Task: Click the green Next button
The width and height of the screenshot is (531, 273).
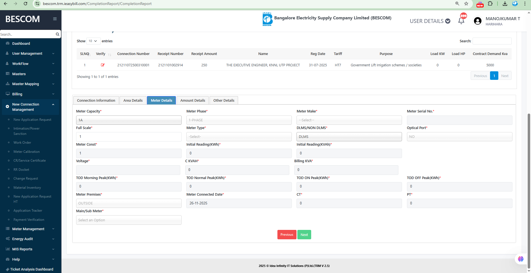Action: coord(304,235)
